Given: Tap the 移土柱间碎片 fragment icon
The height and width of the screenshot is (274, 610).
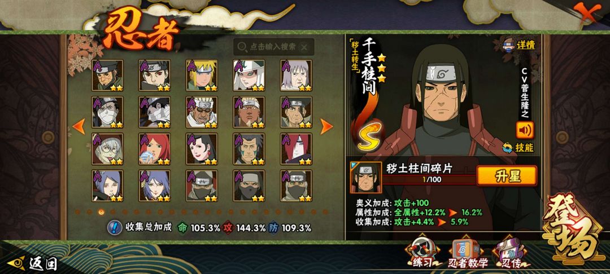Looking at the screenshot, I should [365, 177].
